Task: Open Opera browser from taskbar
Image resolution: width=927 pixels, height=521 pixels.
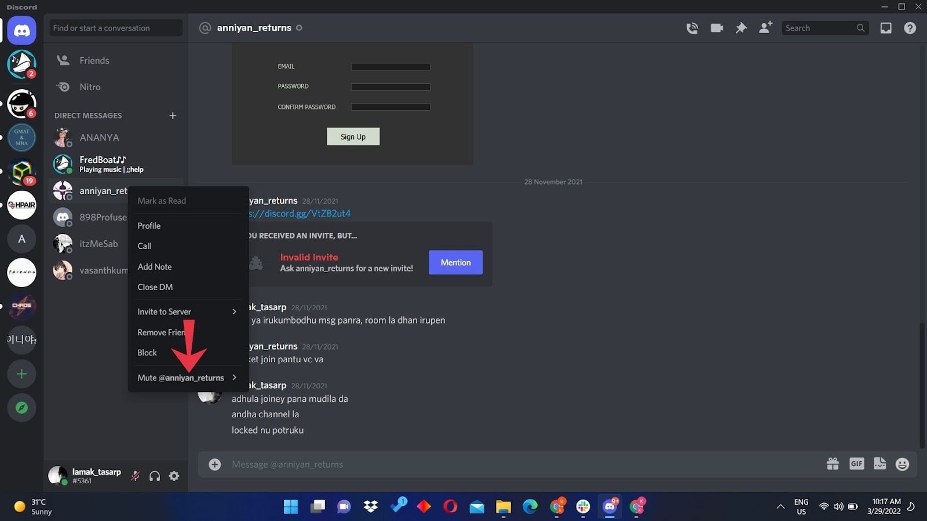Action: tap(450, 507)
